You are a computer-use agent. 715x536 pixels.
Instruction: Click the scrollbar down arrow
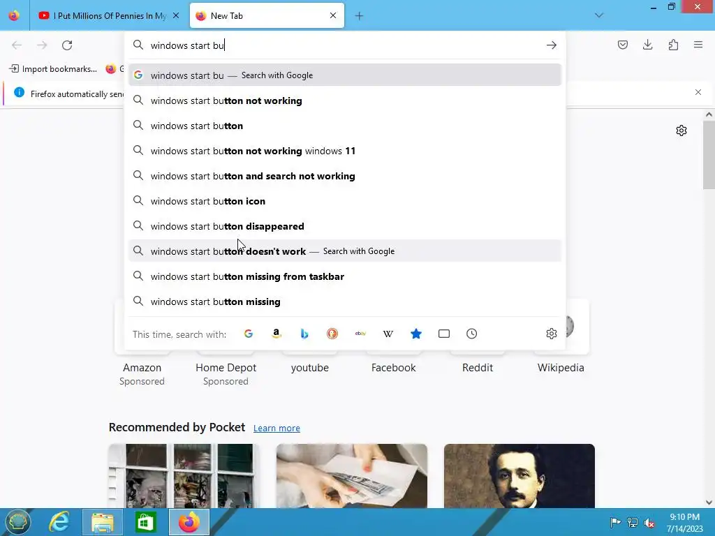click(709, 502)
